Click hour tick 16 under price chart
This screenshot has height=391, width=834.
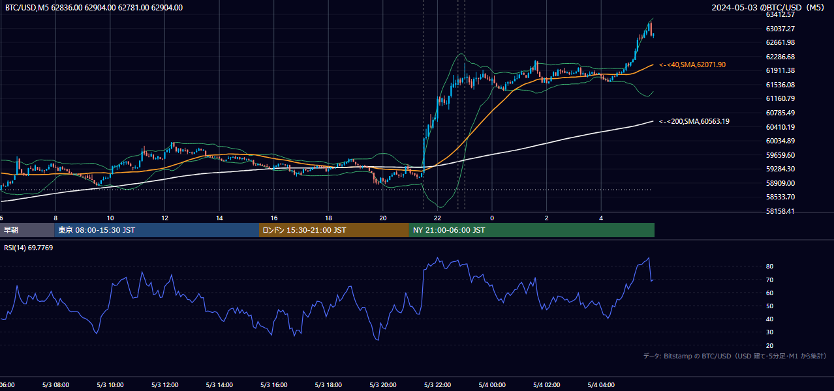click(274, 218)
